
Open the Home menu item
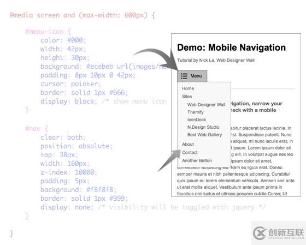click(x=188, y=88)
